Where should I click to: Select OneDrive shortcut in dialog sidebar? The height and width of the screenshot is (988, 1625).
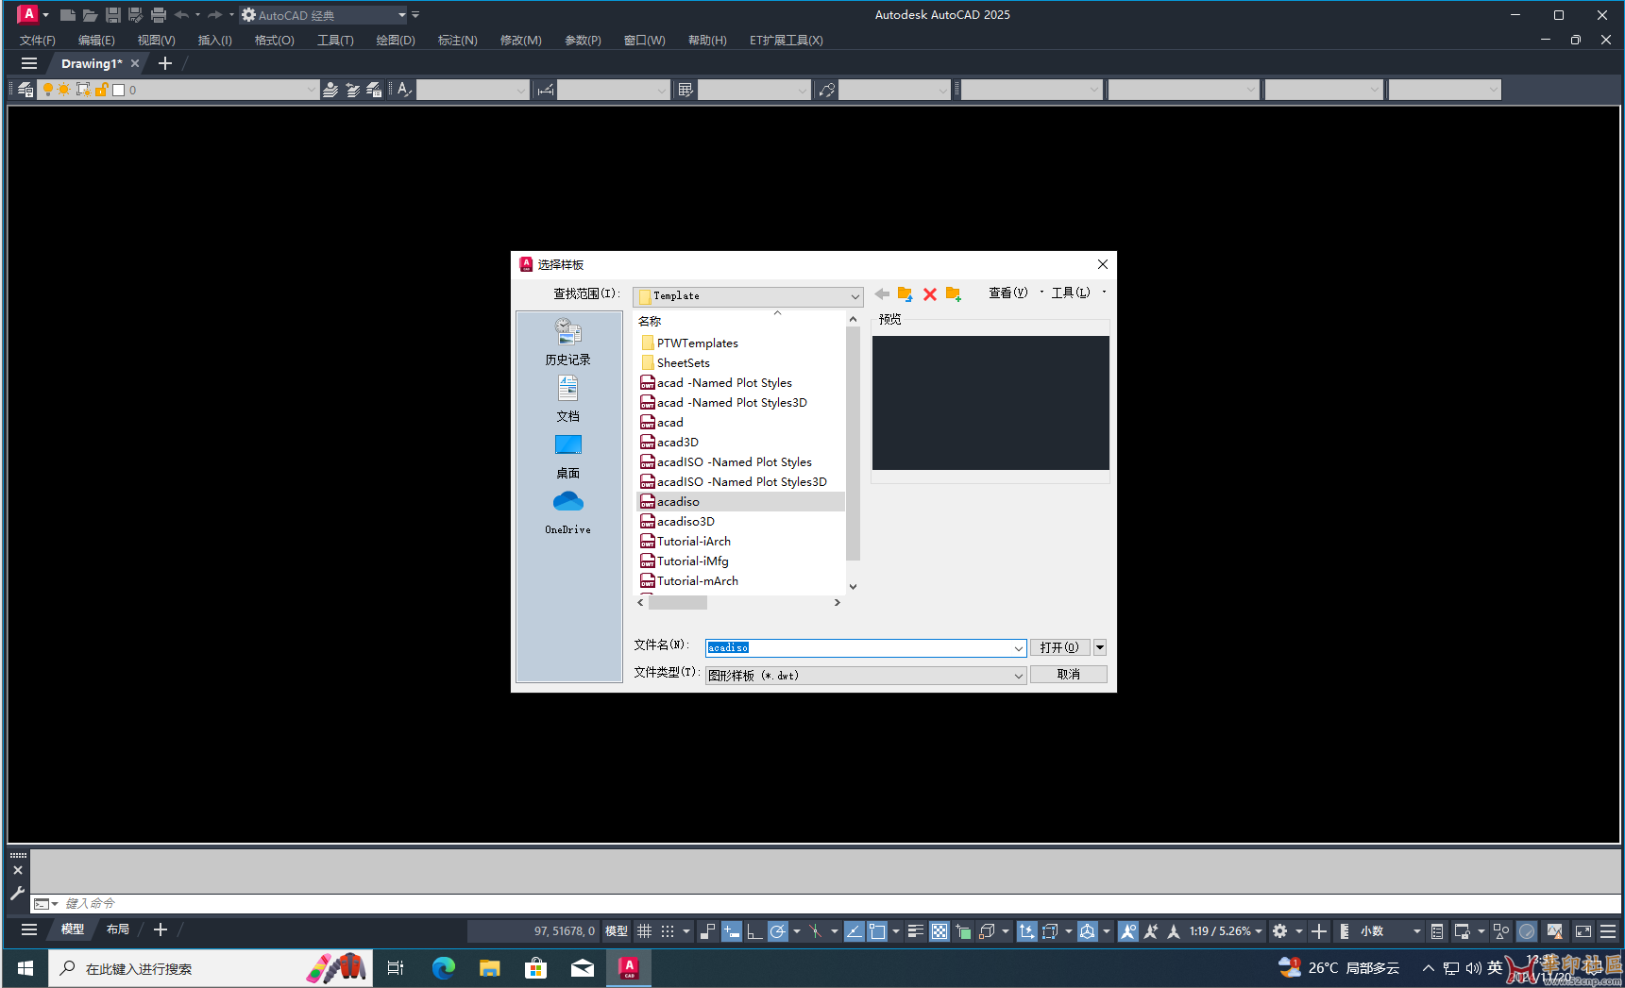click(x=567, y=512)
